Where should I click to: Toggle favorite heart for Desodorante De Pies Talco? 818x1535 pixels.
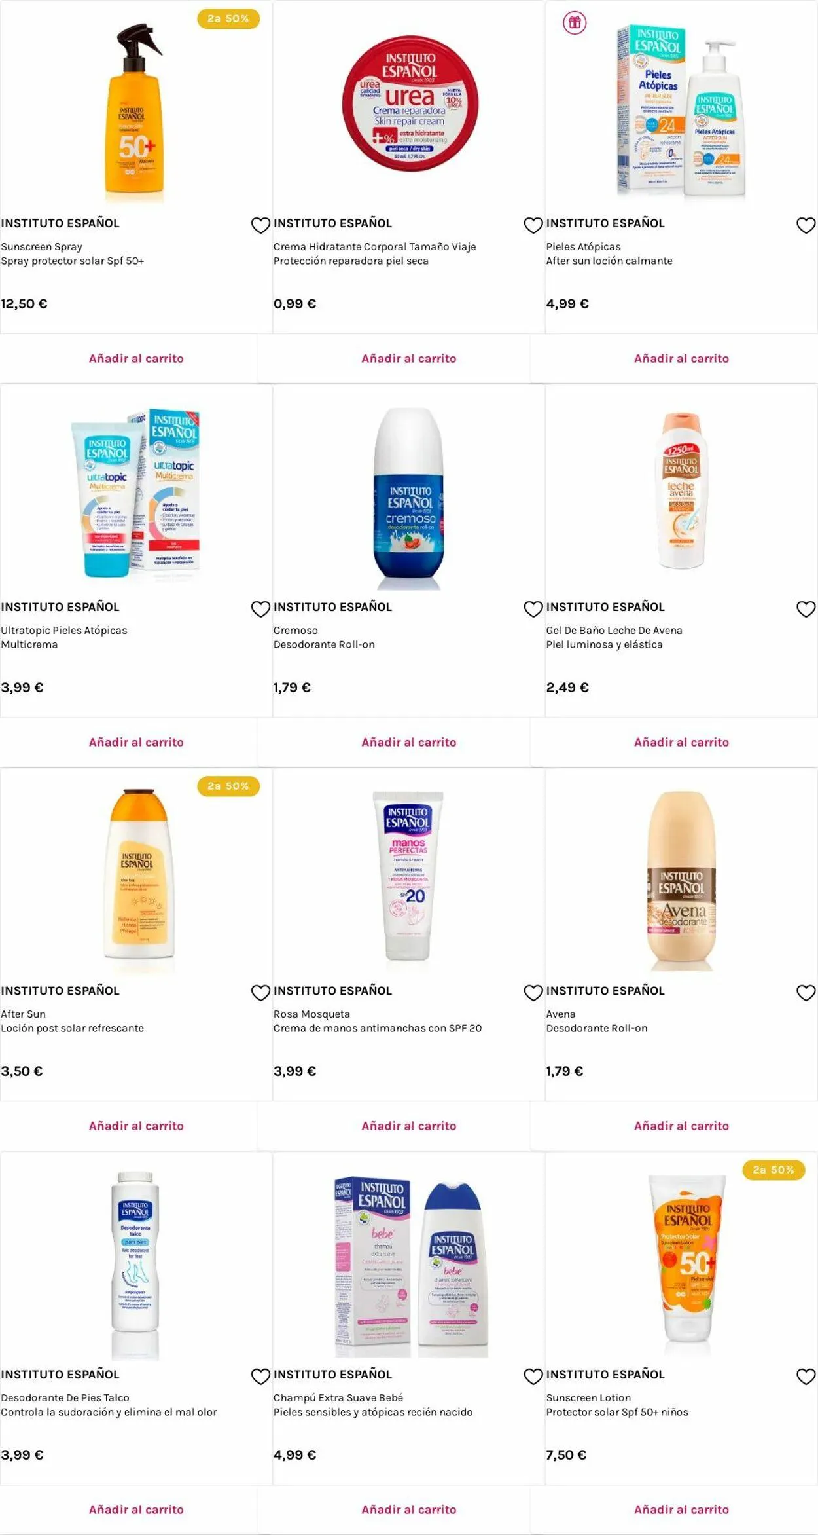(x=260, y=1377)
